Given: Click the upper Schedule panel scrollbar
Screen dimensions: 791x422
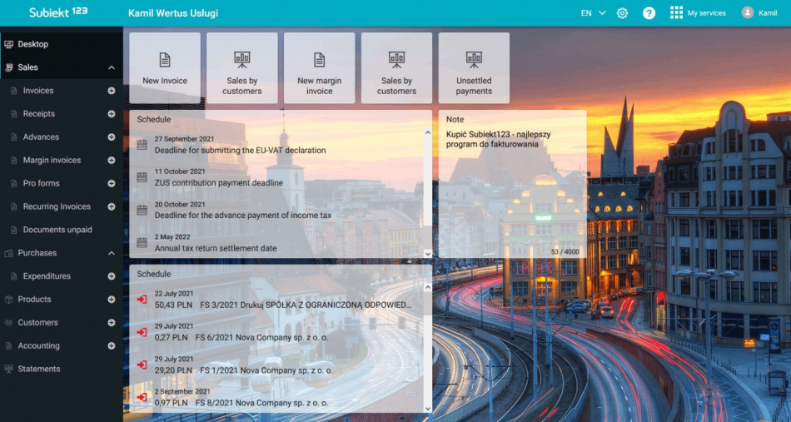Looking at the screenshot, I should pos(428,191).
